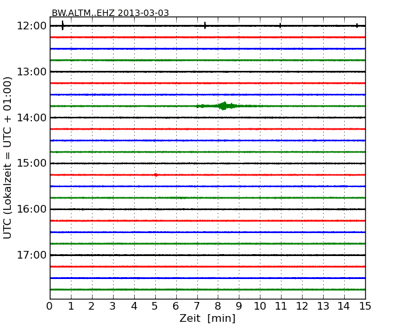Click the "9" minute tick label

(239, 306)
